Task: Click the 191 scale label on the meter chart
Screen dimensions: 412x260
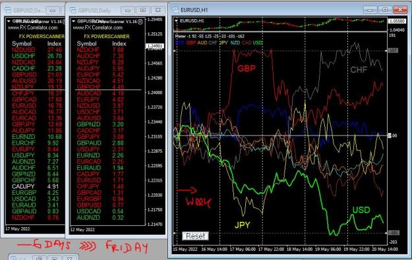Action: click(x=392, y=36)
